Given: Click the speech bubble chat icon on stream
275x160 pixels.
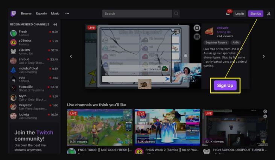Looking at the screenshot, I should tap(177, 32).
